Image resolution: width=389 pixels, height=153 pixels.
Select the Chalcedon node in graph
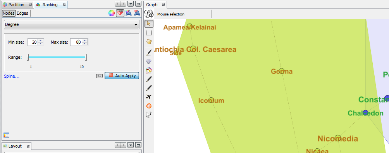[x=365, y=113]
